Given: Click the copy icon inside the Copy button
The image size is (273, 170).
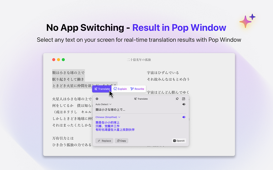Looking at the screenshot, I should [118, 141].
